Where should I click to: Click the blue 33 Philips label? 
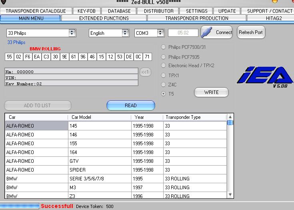(x=16, y=42)
